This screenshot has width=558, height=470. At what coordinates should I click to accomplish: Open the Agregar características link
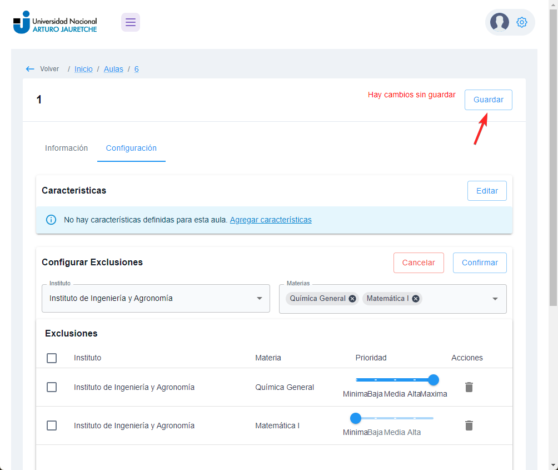tap(271, 220)
